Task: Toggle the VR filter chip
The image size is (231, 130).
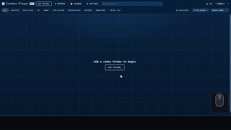Action: 38,10
